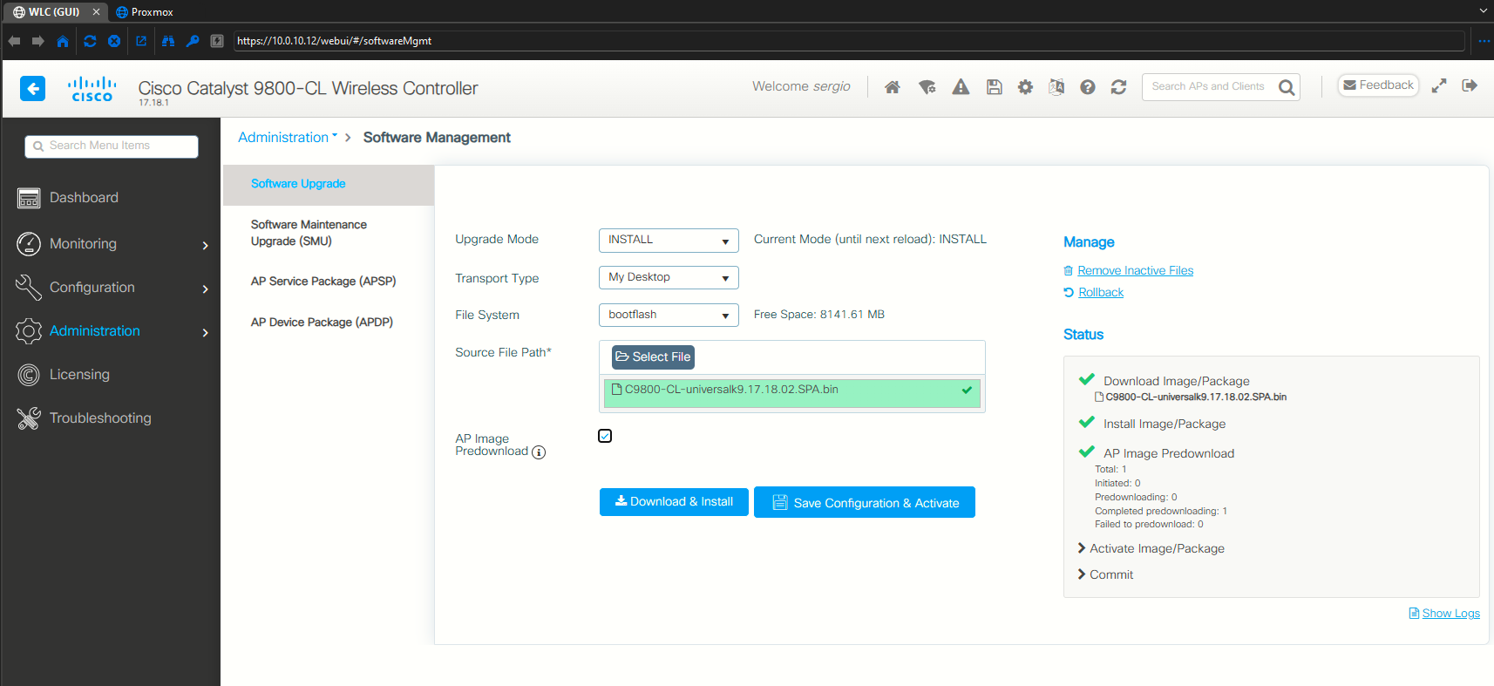
Task: Open Software Maintenance Upgrade (SMU)
Action: click(309, 233)
